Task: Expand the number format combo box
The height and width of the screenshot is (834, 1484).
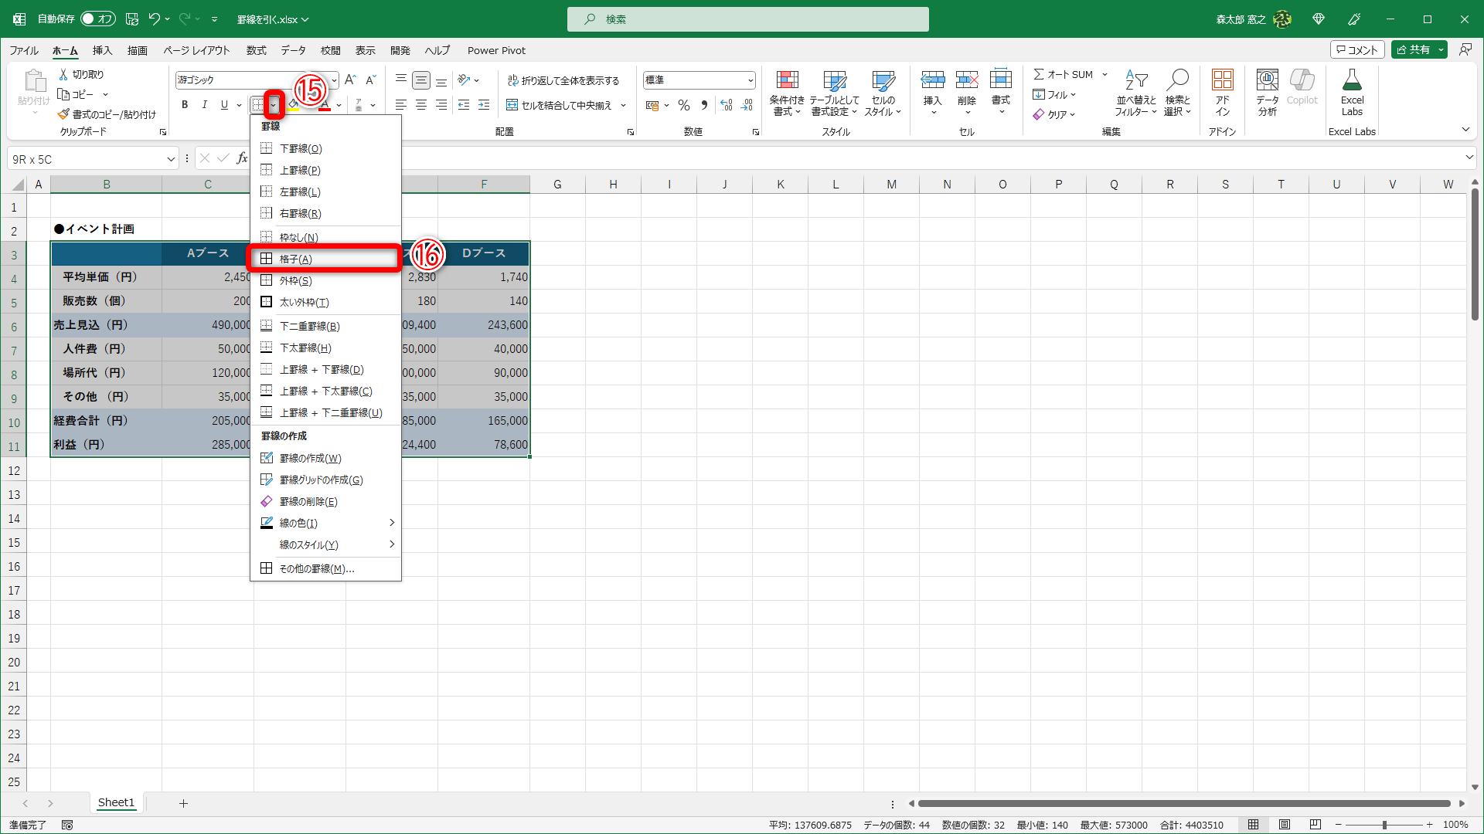Action: click(750, 80)
